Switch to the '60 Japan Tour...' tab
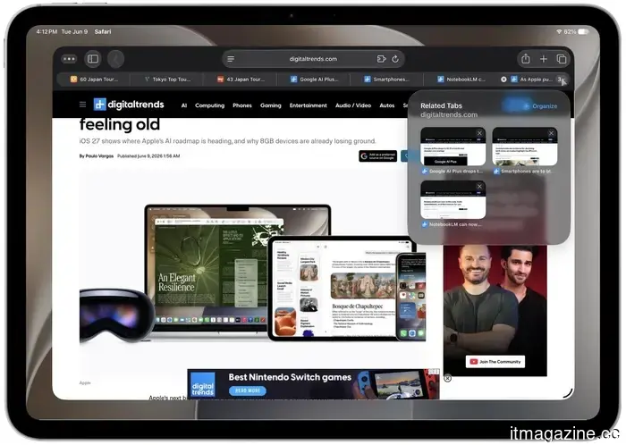Viewport: 626px width, 445px height. (94, 80)
